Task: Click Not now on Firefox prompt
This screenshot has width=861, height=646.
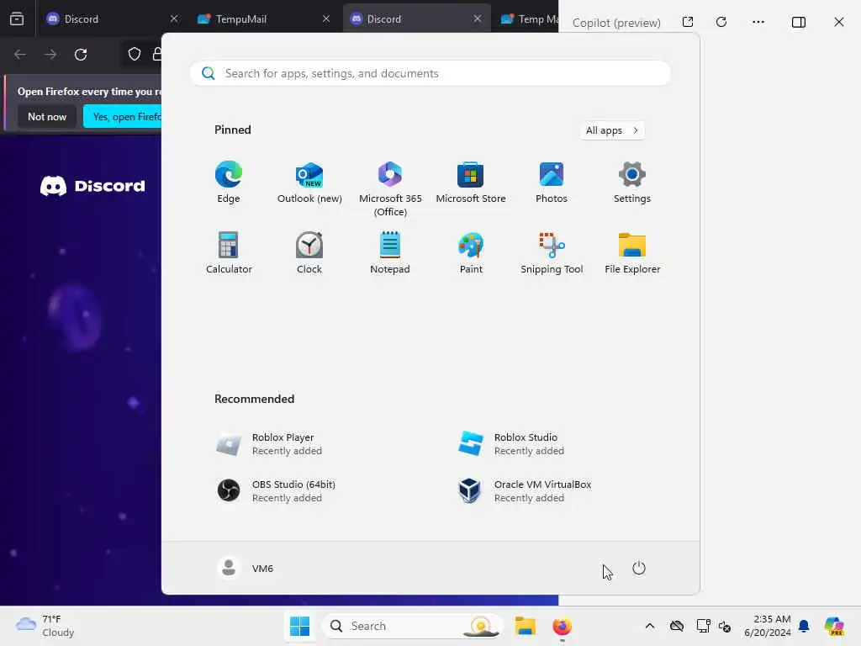Action: point(47,116)
